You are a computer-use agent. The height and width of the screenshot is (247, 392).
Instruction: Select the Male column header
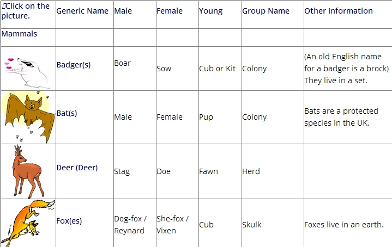123,11
